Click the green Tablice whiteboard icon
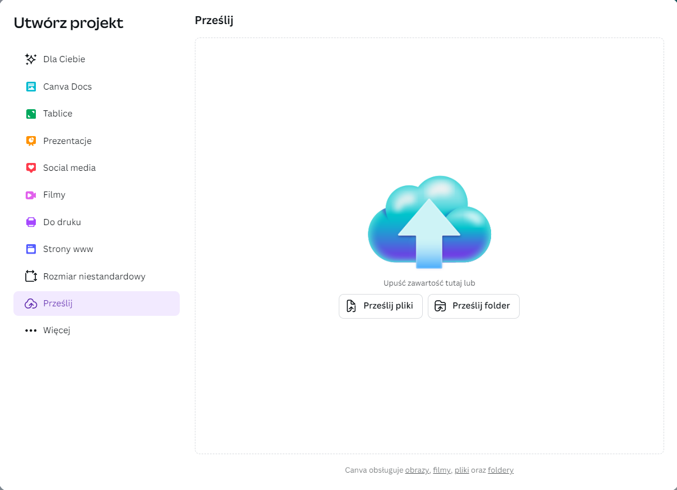Viewport: 677px width, 490px height. point(31,114)
